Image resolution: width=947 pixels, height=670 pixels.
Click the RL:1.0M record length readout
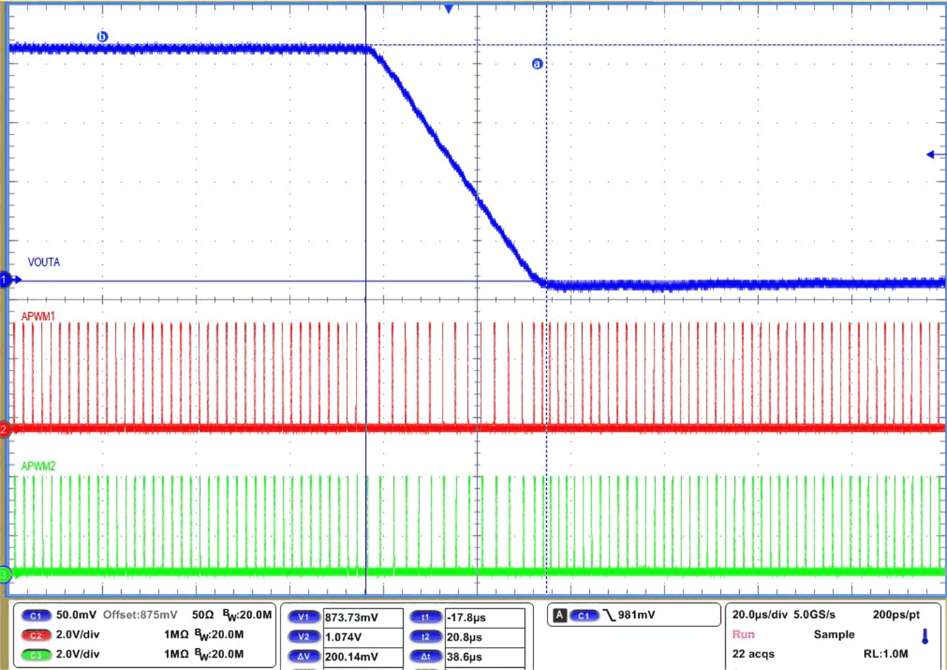click(x=886, y=654)
